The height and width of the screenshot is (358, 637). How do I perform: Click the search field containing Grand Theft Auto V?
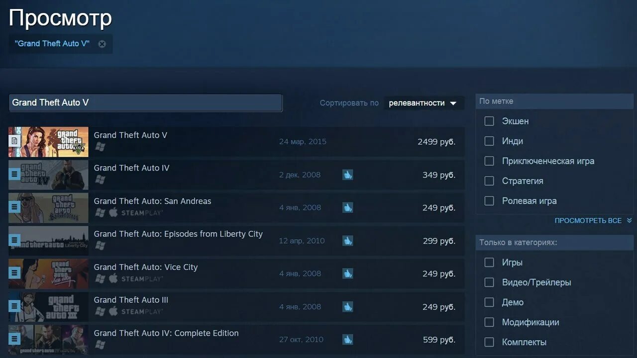coord(145,102)
